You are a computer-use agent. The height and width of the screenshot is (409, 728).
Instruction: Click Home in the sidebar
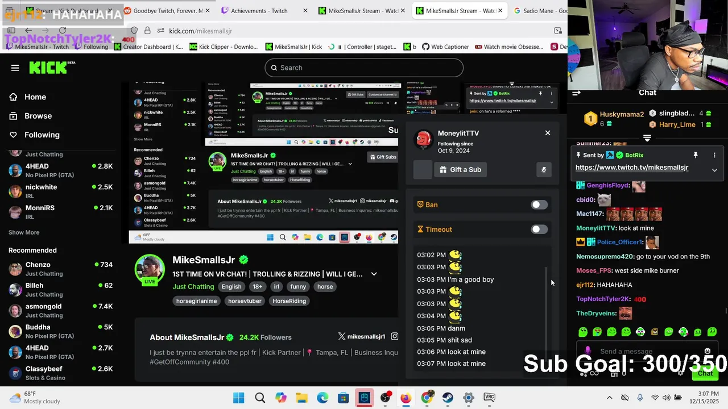click(x=35, y=97)
